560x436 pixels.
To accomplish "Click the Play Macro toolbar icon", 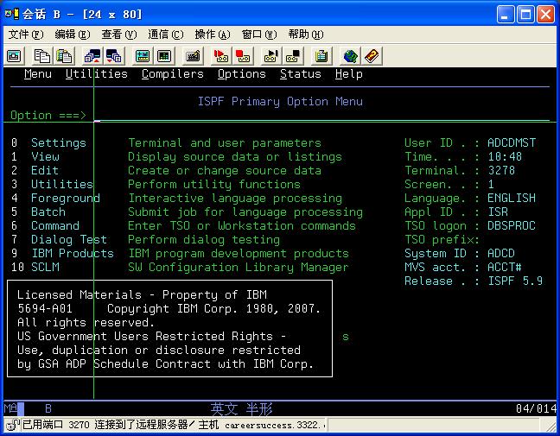I will [271, 56].
